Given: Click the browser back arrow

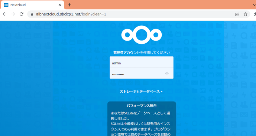Looking at the screenshot, I should click(5, 14).
